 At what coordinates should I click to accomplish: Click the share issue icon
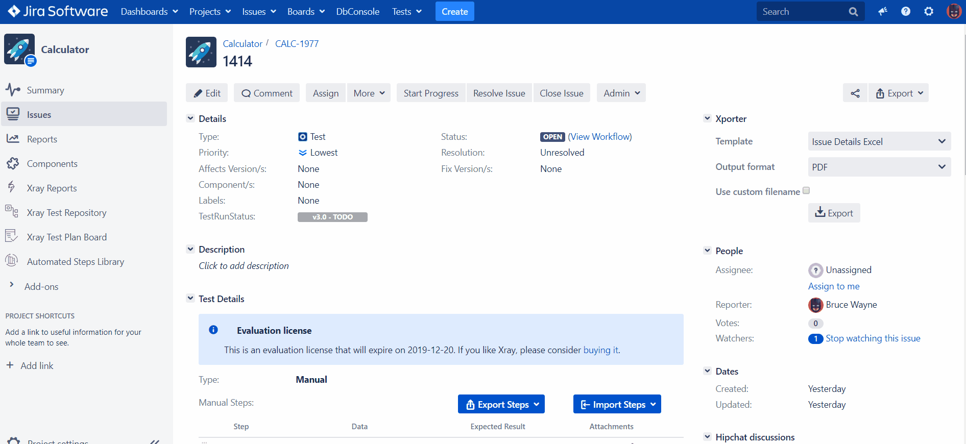[x=855, y=93]
